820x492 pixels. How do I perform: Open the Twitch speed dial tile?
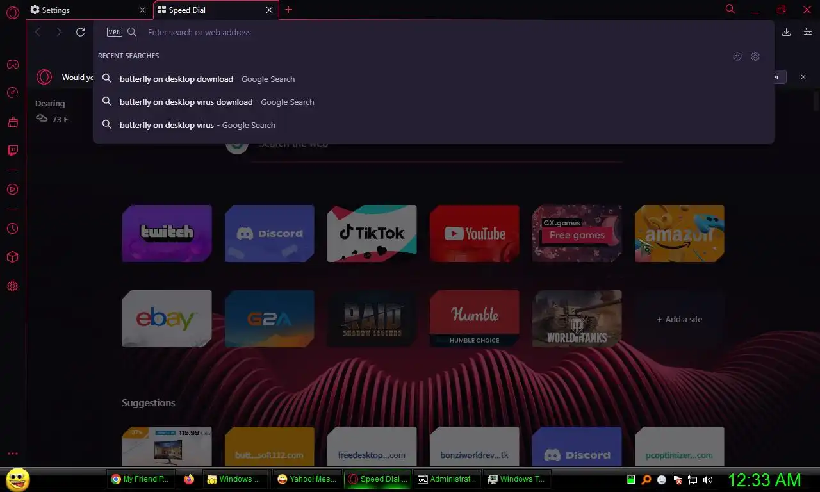[167, 233]
